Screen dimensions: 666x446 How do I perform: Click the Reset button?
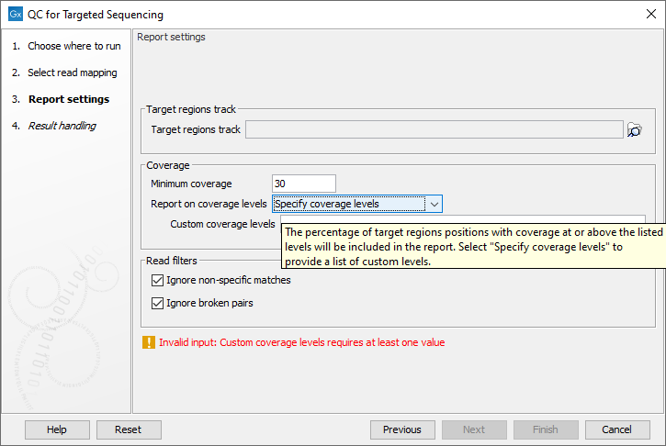pos(128,429)
